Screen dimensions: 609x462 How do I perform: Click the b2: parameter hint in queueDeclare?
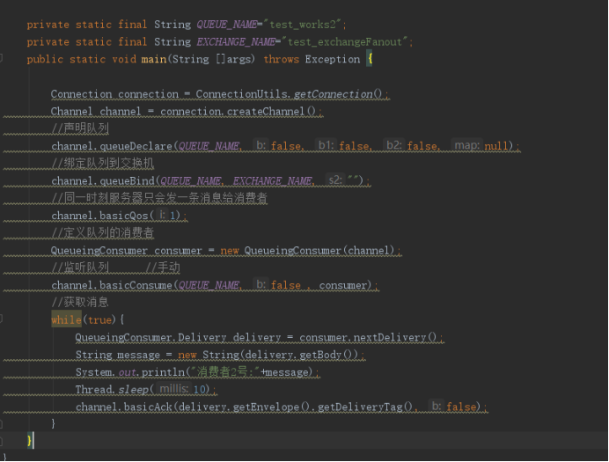coord(394,145)
